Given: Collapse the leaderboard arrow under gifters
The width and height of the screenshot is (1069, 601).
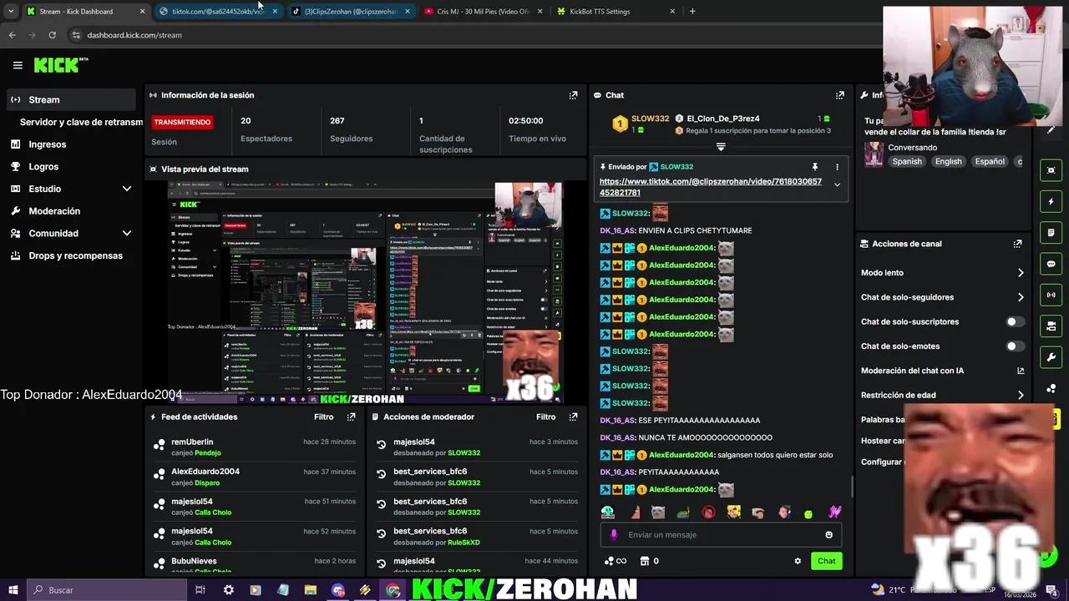Looking at the screenshot, I should [x=721, y=147].
